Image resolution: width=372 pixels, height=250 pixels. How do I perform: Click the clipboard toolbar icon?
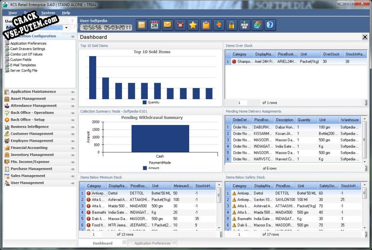pyautogui.click(x=206, y=25)
